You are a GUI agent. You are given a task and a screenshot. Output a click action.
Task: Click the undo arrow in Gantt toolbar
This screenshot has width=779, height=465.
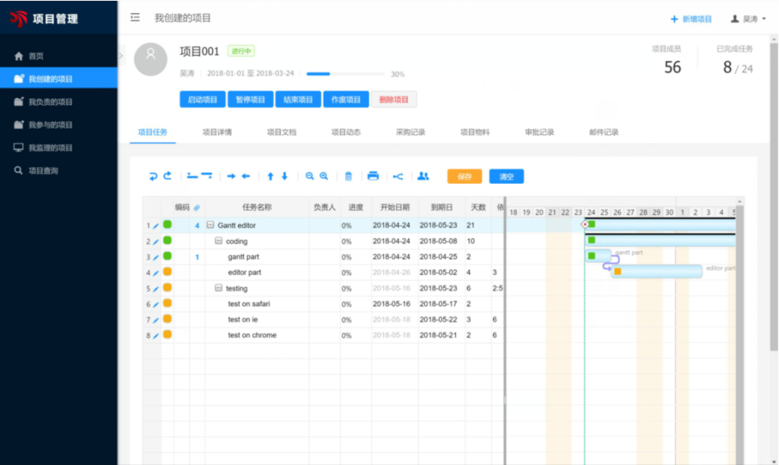pos(153,176)
